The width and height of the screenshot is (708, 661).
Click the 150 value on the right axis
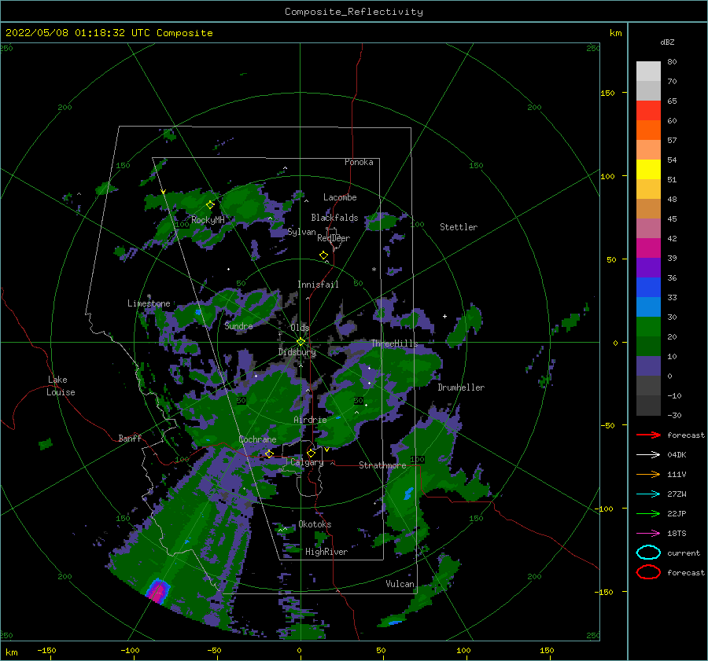(x=607, y=93)
